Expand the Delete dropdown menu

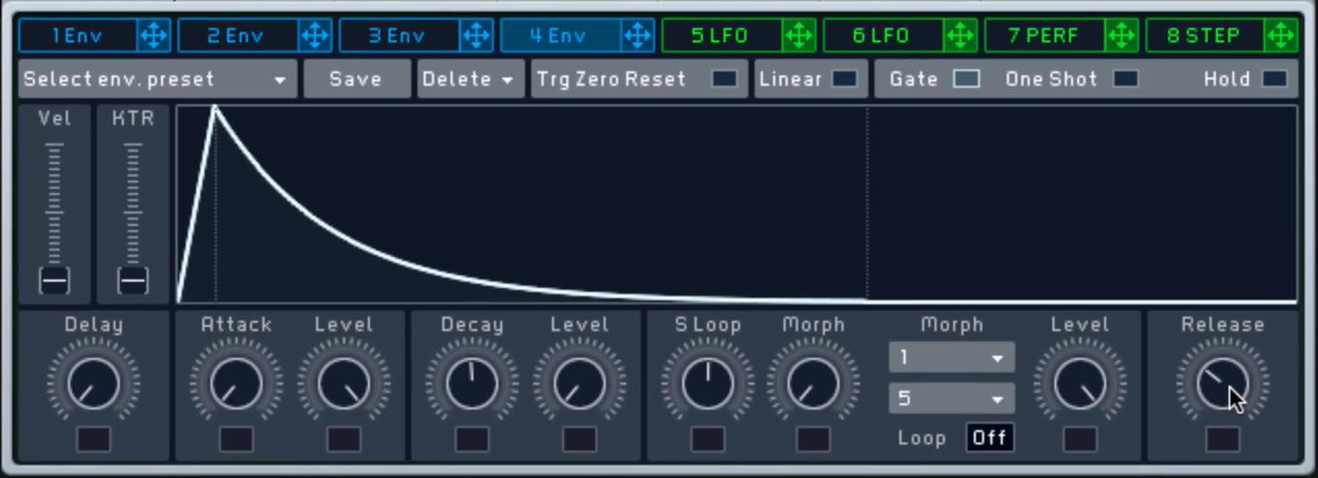tap(470, 79)
